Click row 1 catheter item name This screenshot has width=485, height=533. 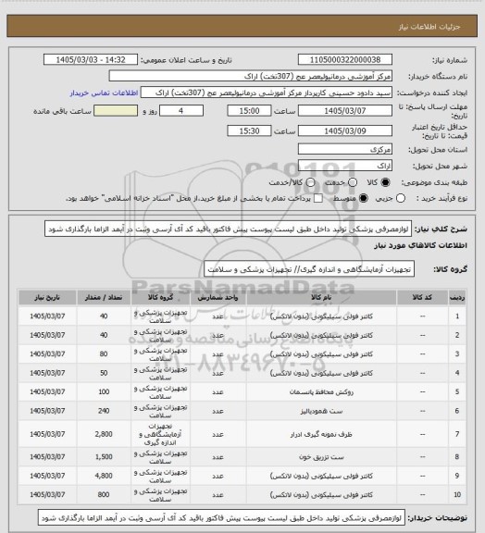pyautogui.click(x=321, y=316)
